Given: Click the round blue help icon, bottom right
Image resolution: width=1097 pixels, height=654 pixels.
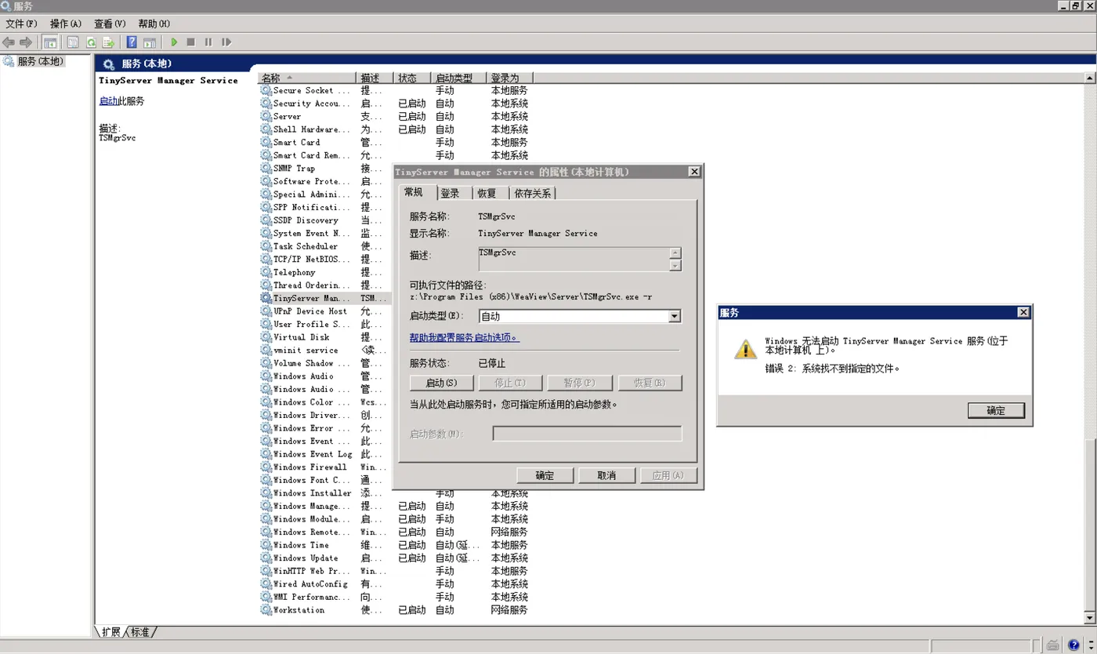Looking at the screenshot, I should (1073, 646).
